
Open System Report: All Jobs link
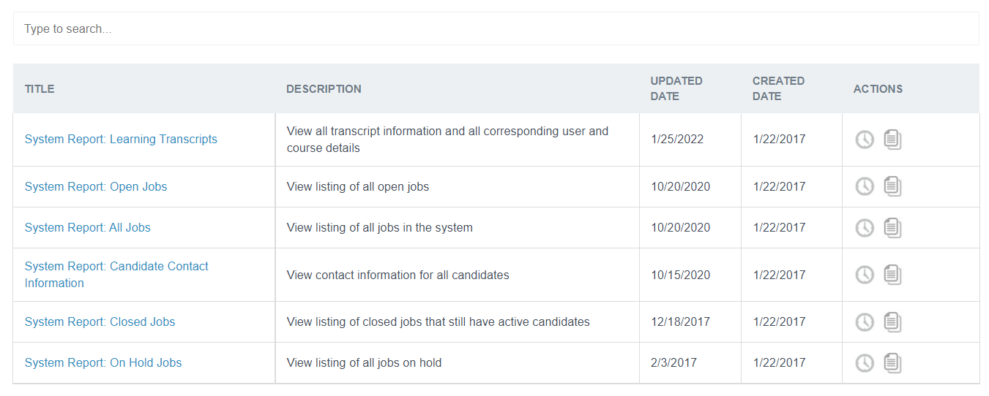coord(88,228)
